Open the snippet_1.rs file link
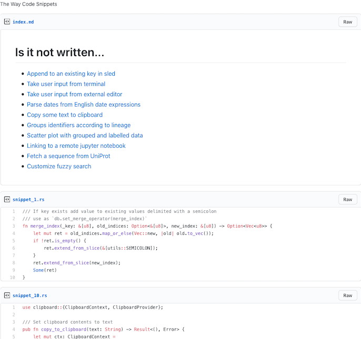This screenshot has width=361, height=339. (x=28, y=200)
